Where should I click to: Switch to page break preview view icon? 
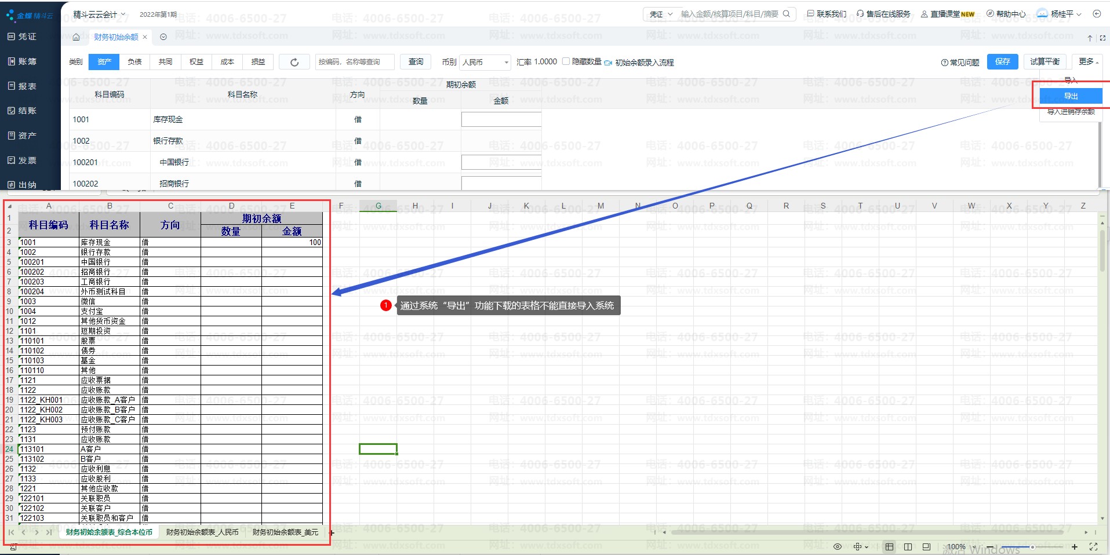click(x=908, y=546)
